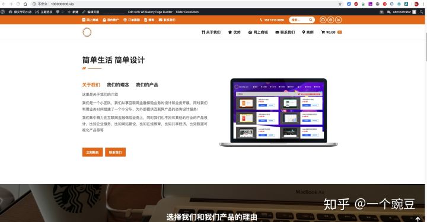Click the blue first browser extension icon
Viewport: 427px width, 222px height.
click(x=349, y=4)
